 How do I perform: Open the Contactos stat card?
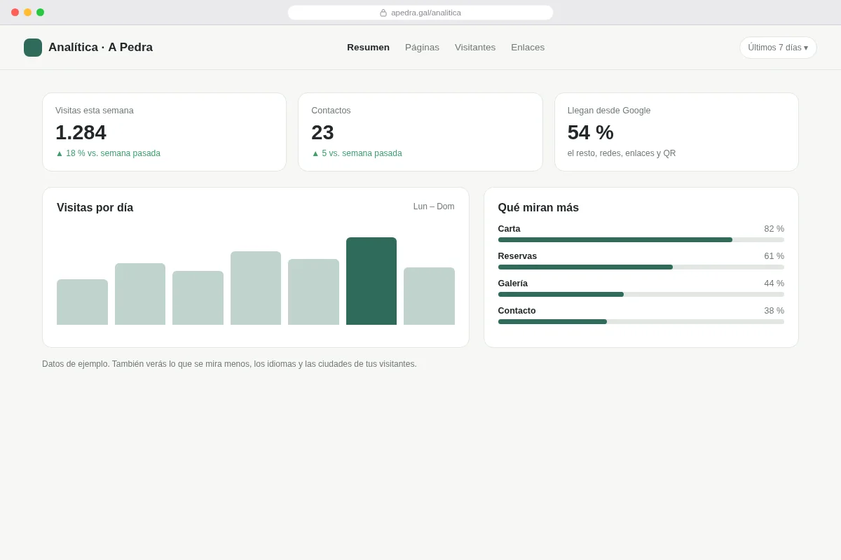(x=420, y=132)
